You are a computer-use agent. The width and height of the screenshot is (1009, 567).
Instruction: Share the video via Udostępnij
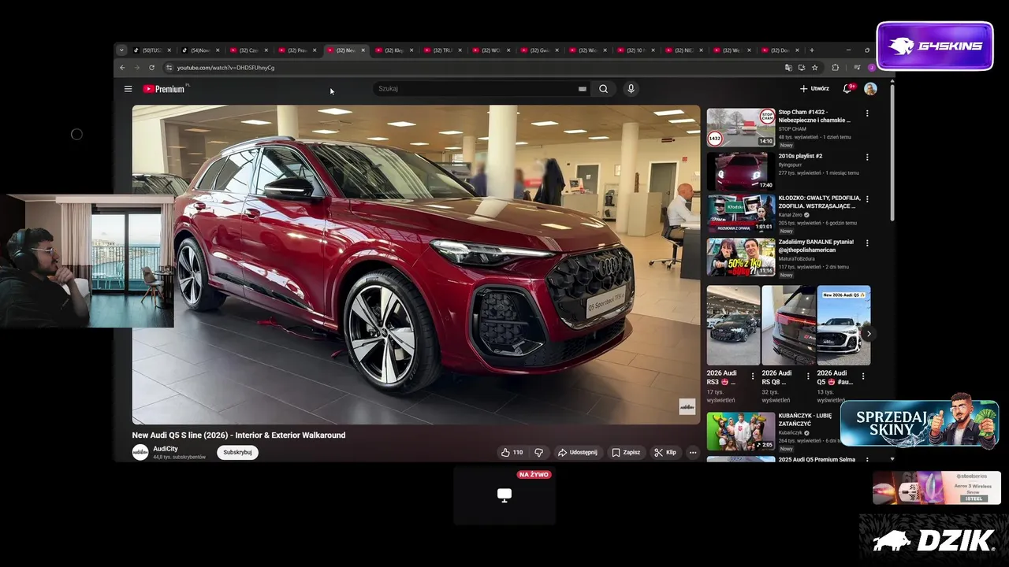[x=578, y=452]
